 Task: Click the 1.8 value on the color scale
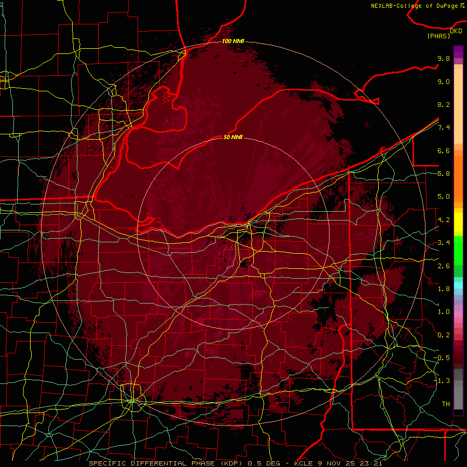[x=444, y=289]
